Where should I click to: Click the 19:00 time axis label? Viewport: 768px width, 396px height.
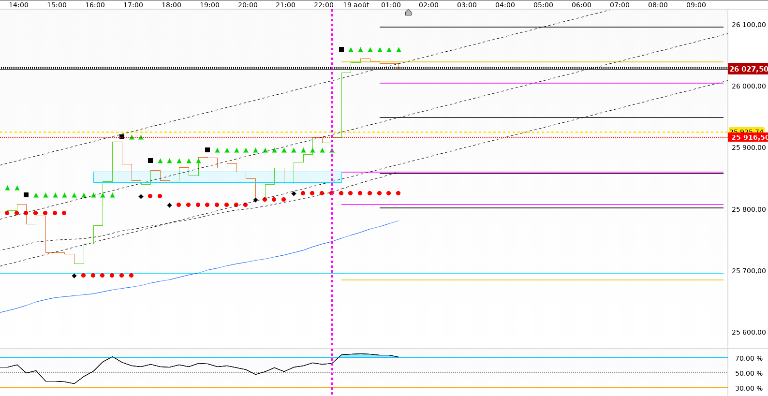tap(209, 5)
